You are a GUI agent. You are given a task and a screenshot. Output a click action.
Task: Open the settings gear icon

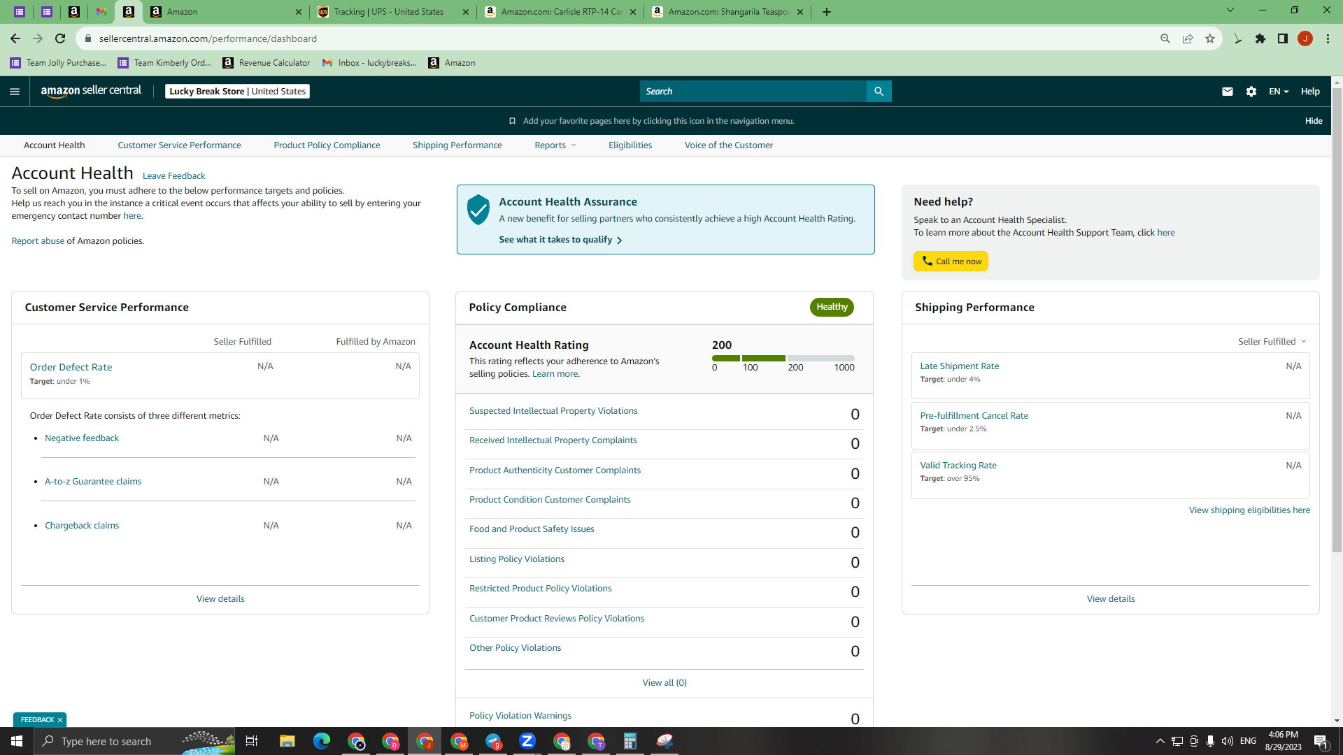1251,92
